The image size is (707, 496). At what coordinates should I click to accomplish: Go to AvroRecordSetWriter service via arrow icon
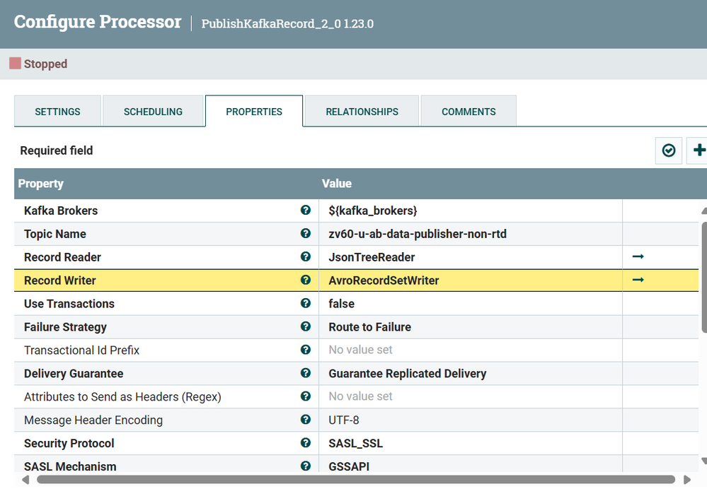click(638, 280)
